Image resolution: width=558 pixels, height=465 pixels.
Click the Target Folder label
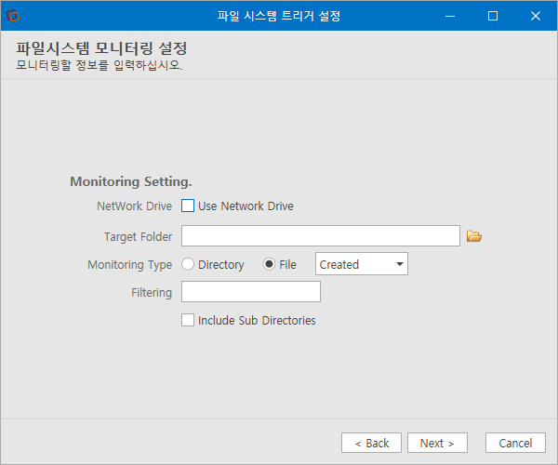click(138, 236)
